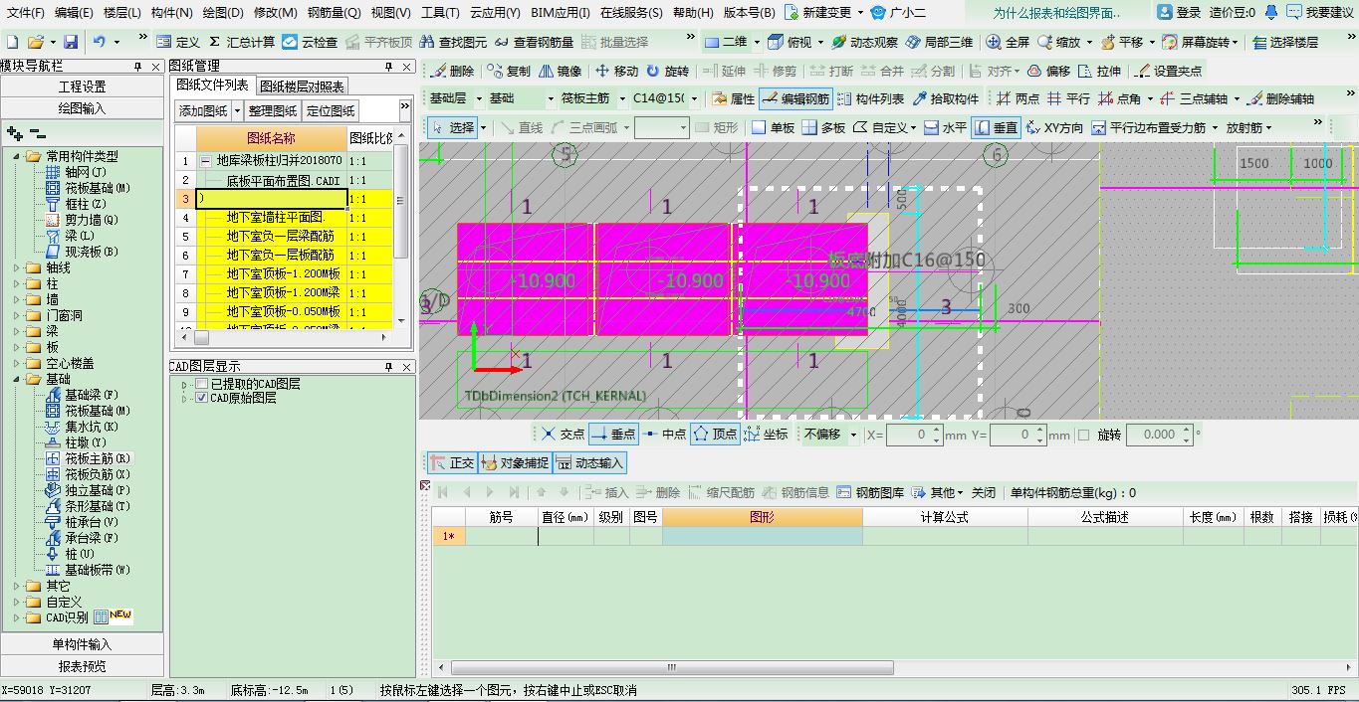Click the 单构件输入 button

(x=82, y=644)
